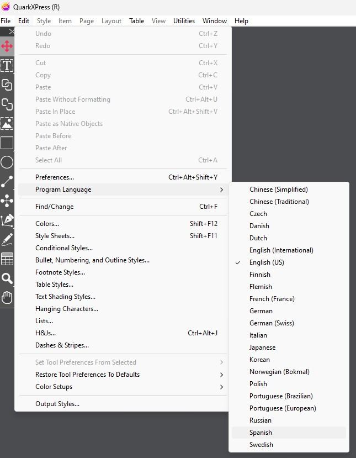Open Preferences... from Edit menu

[x=123, y=177]
